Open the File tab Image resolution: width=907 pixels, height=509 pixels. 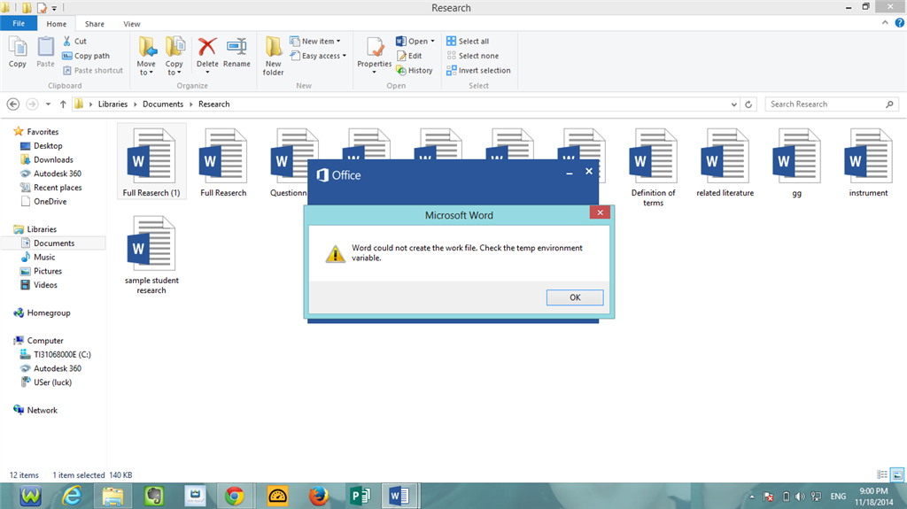click(x=19, y=23)
